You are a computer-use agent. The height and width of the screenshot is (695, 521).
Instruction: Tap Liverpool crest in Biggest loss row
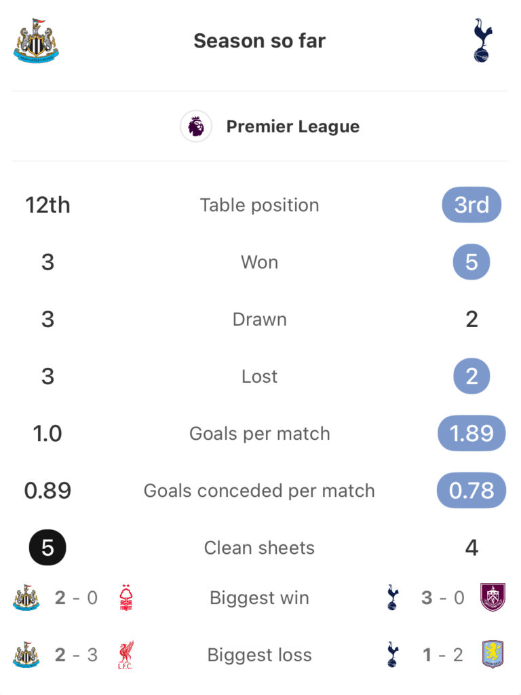click(126, 655)
